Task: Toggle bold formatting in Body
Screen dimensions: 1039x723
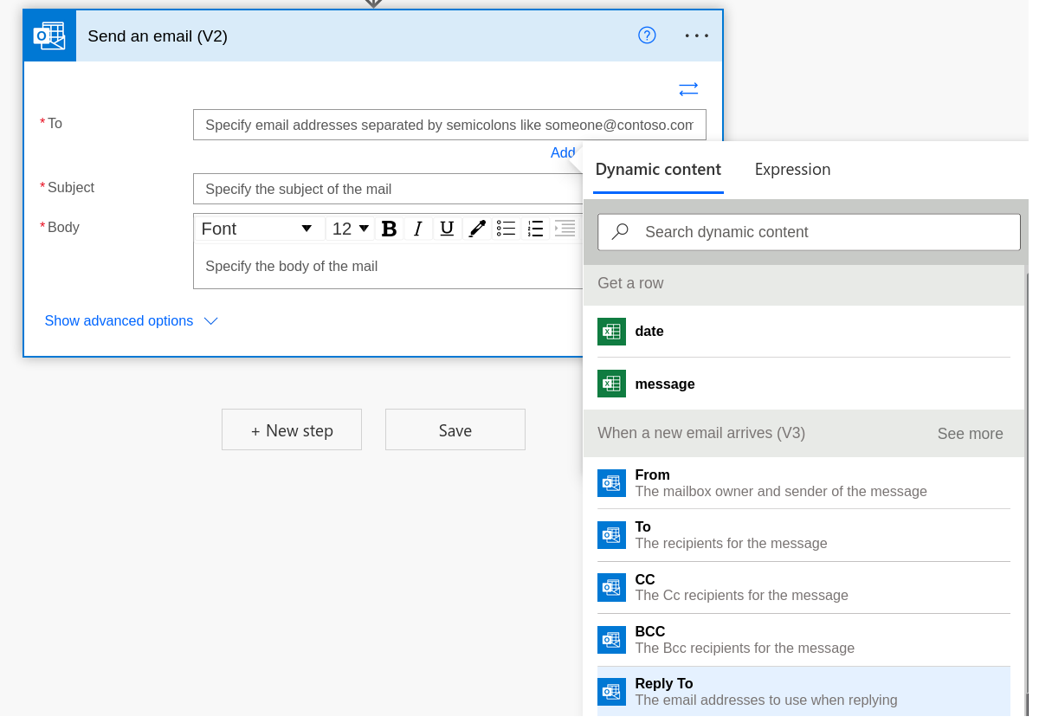Action: [389, 229]
